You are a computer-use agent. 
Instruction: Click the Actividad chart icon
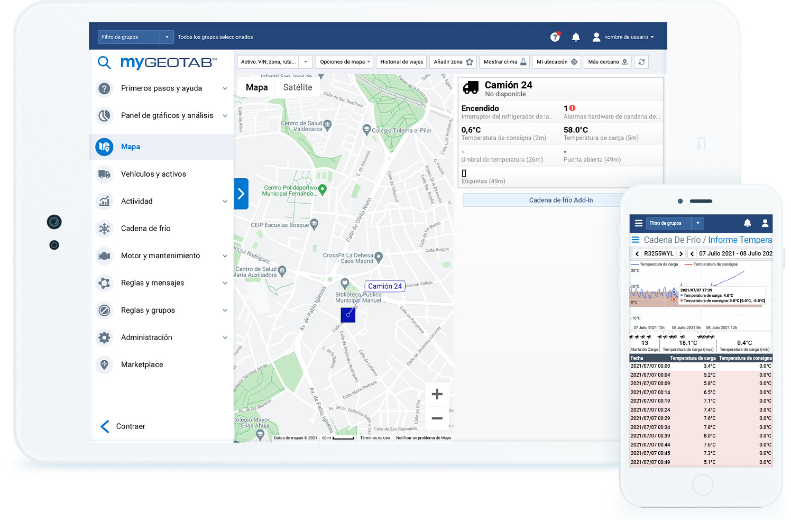105,201
